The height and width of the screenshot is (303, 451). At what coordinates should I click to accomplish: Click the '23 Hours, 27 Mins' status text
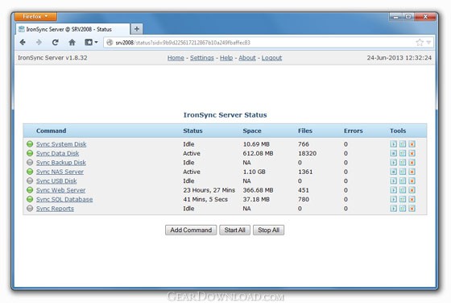tap(209, 190)
